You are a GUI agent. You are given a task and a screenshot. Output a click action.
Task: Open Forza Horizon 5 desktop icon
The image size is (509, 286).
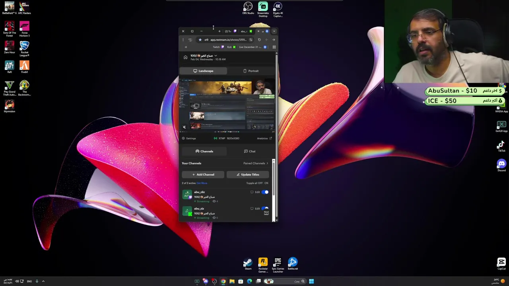(24, 29)
